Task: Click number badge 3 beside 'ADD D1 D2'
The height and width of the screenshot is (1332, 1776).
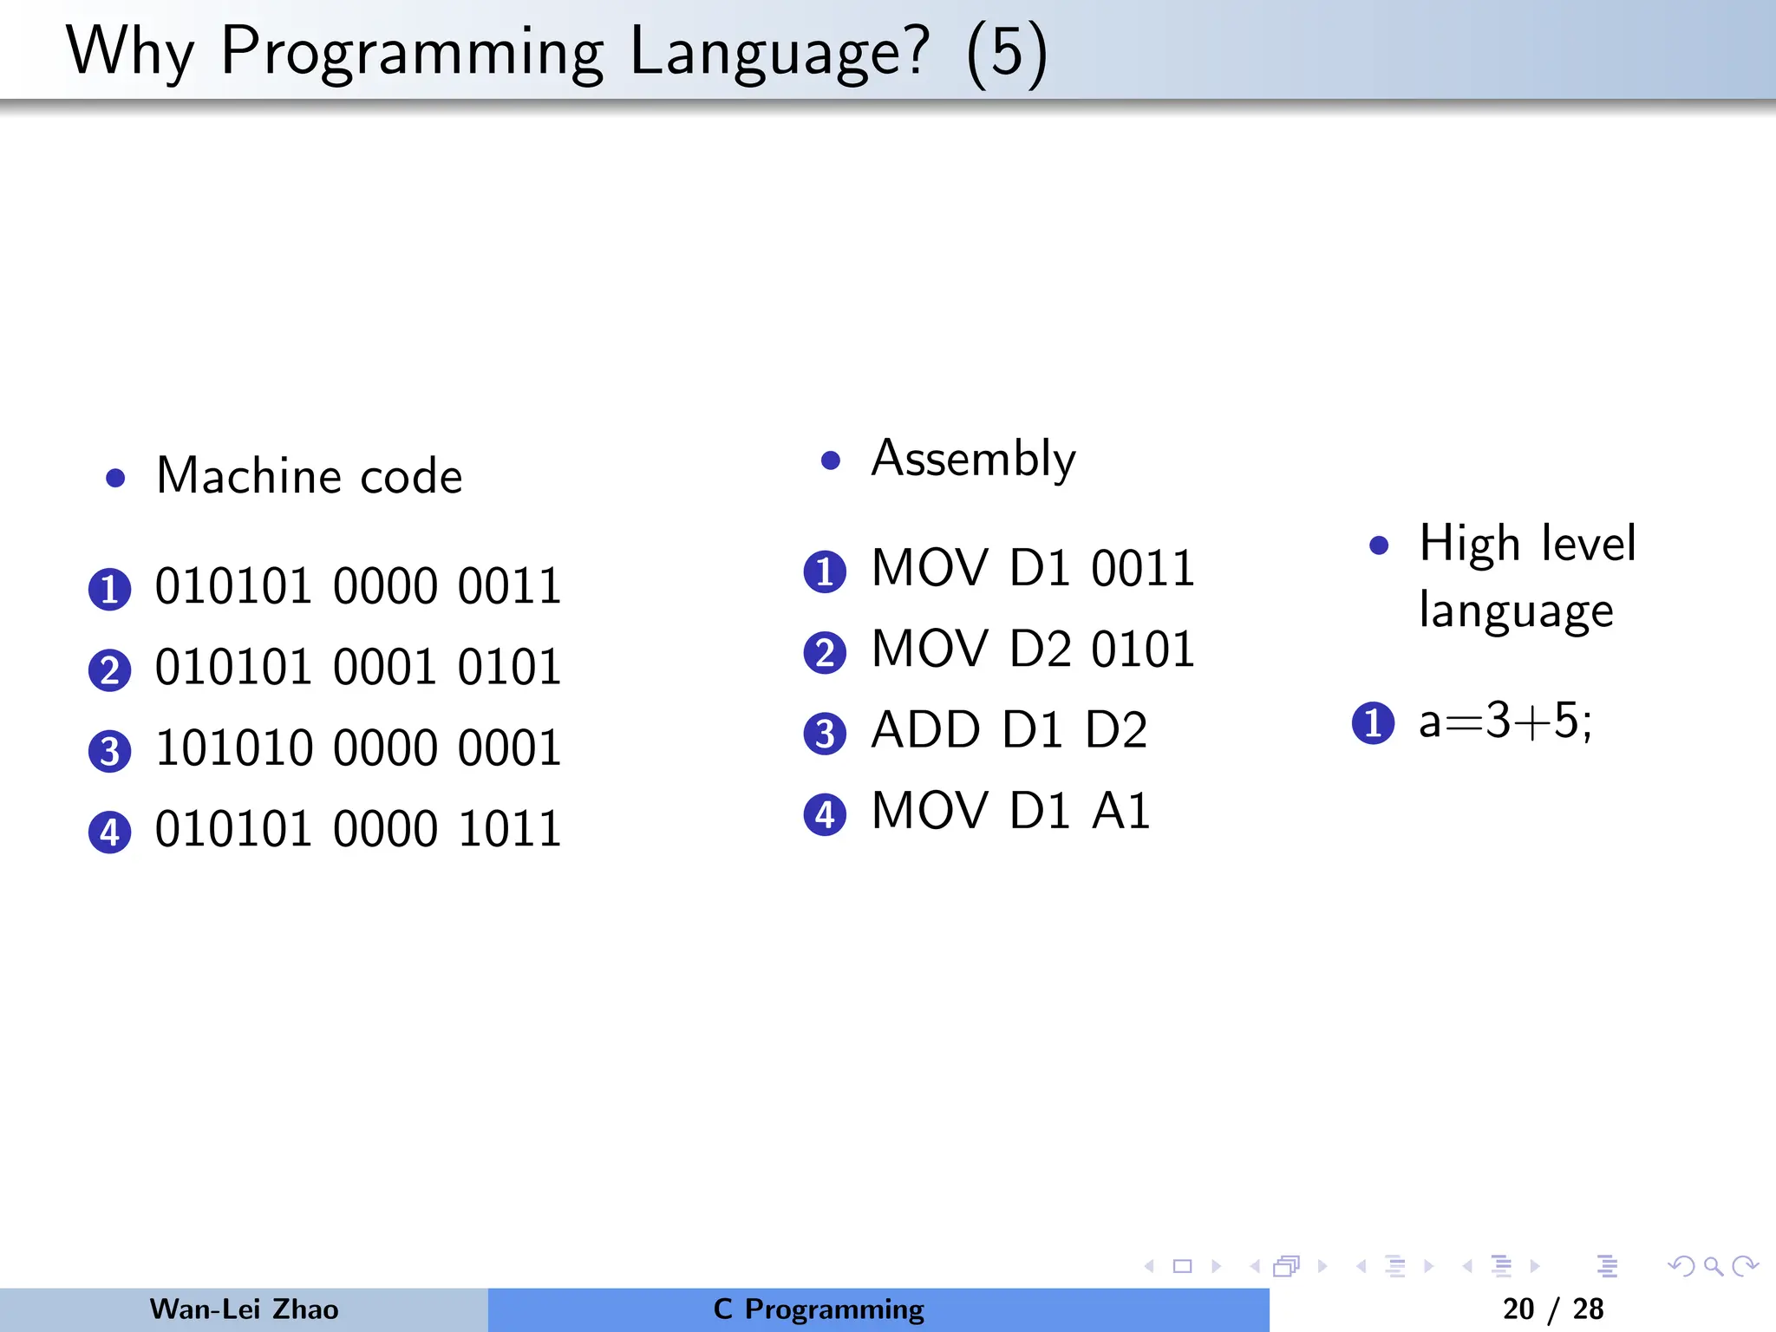Action: tap(826, 734)
